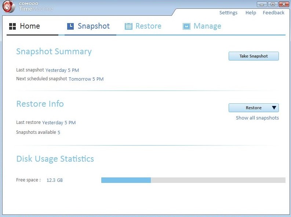Go to the Restore tab
The width and height of the screenshot is (291, 217).
click(x=143, y=26)
